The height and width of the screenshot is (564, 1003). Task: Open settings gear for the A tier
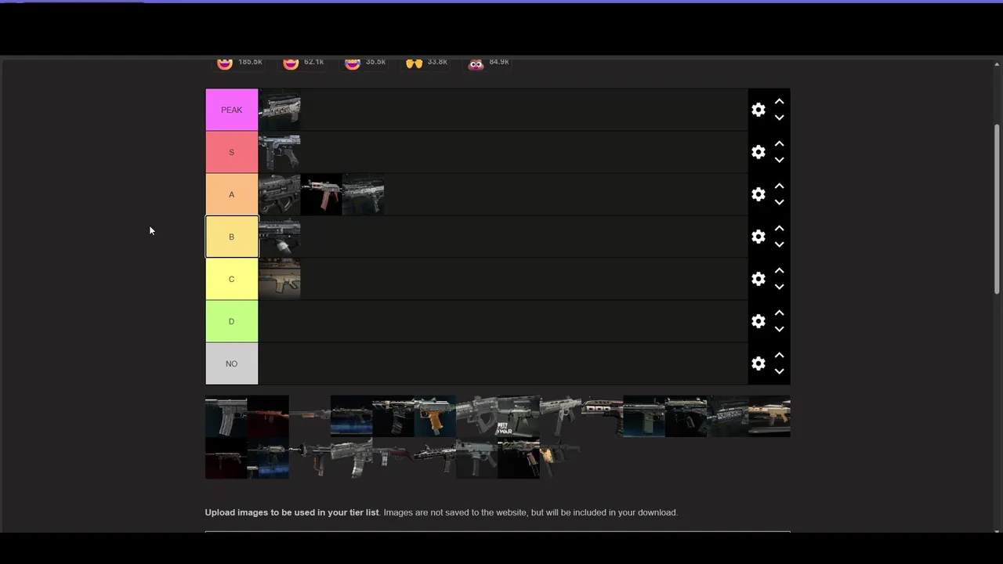point(758,194)
